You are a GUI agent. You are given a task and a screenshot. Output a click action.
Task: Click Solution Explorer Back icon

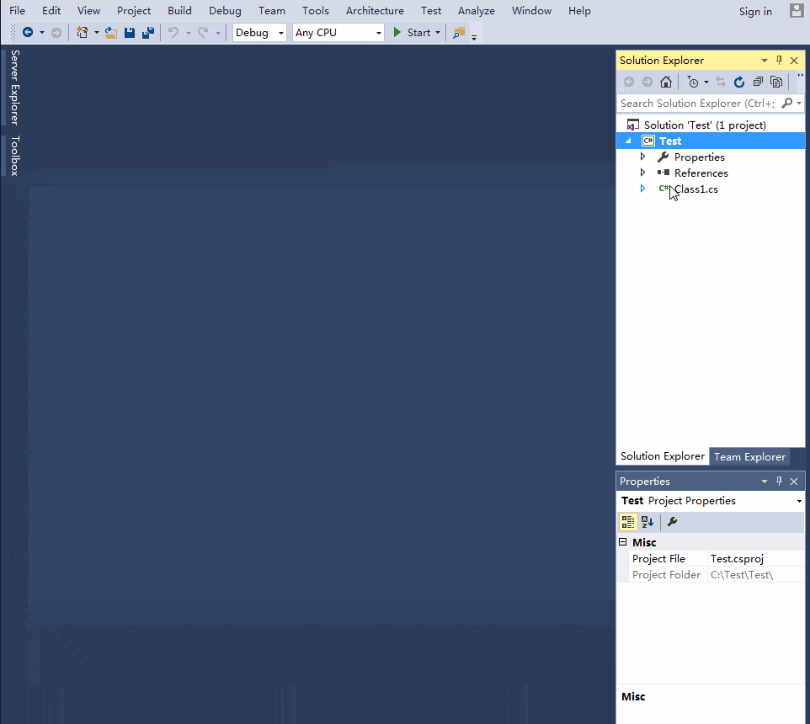[x=629, y=82]
